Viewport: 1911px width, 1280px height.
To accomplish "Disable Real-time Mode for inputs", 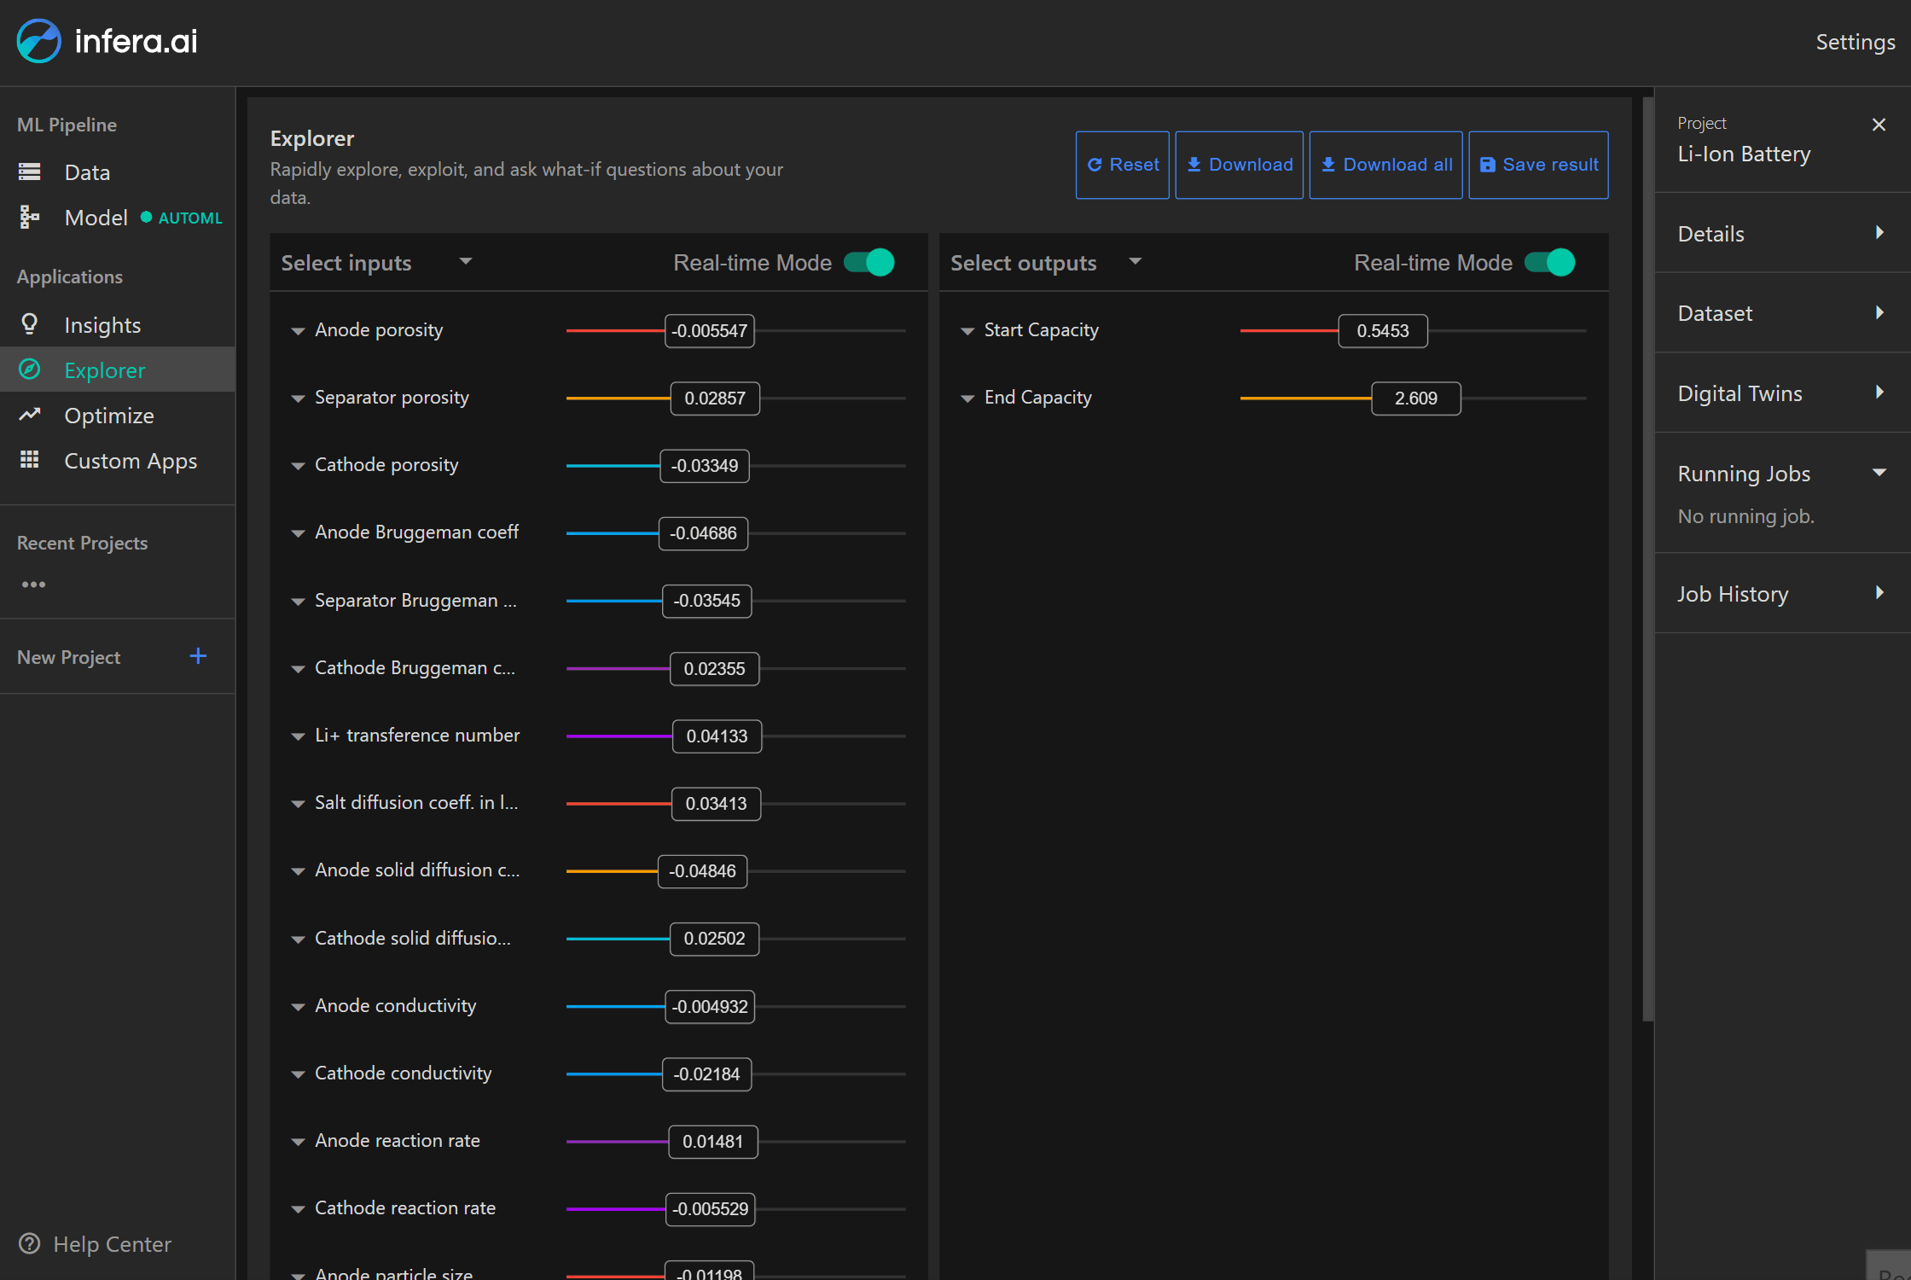I will [x=869, y=263].
